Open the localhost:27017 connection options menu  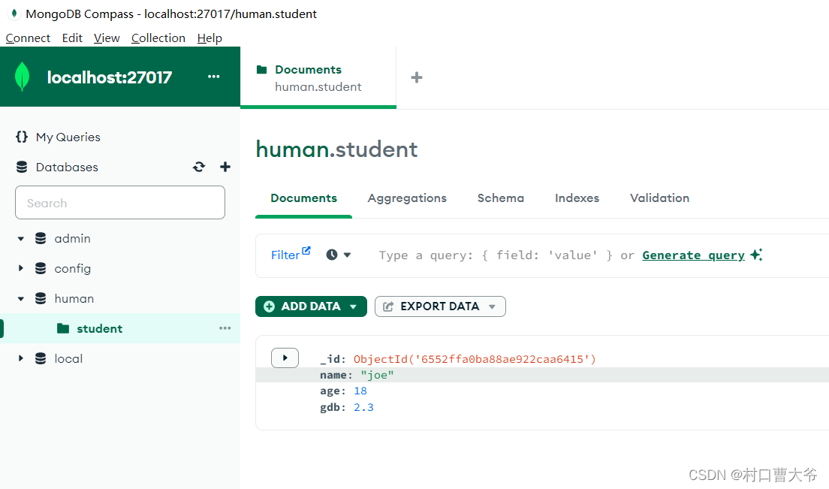[x=213, y=77]
